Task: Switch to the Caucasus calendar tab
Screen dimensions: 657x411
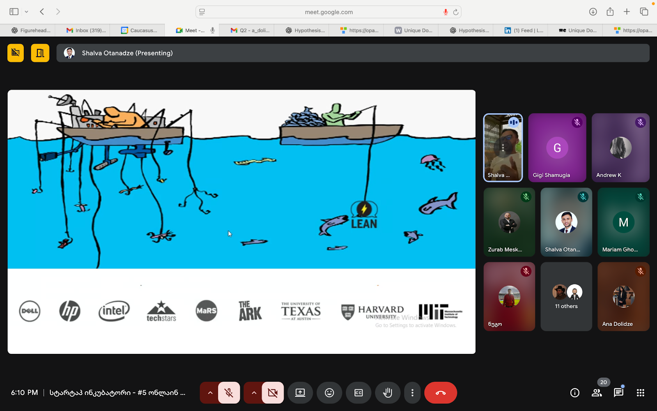Action: click(x=140, y=30)
